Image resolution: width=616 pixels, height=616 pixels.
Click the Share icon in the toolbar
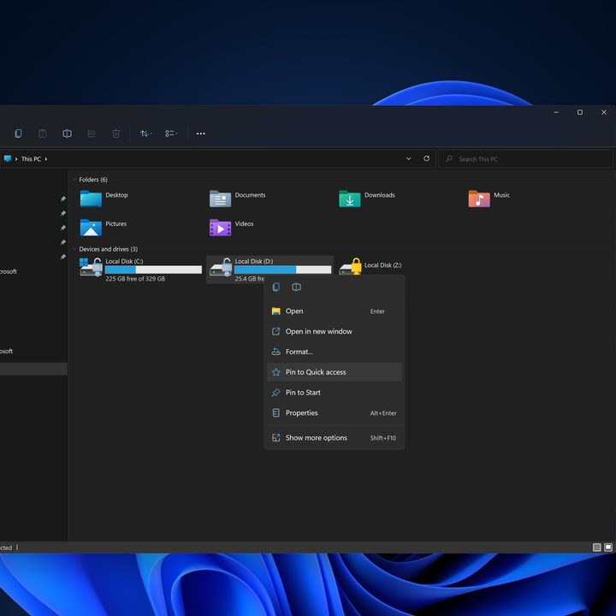click(x=92, y=133)
